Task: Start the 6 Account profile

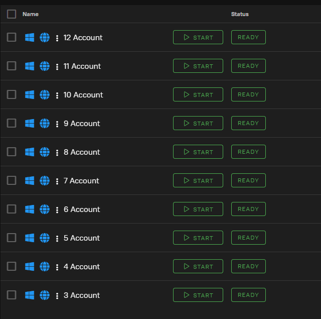Action: tap(198, 209)
